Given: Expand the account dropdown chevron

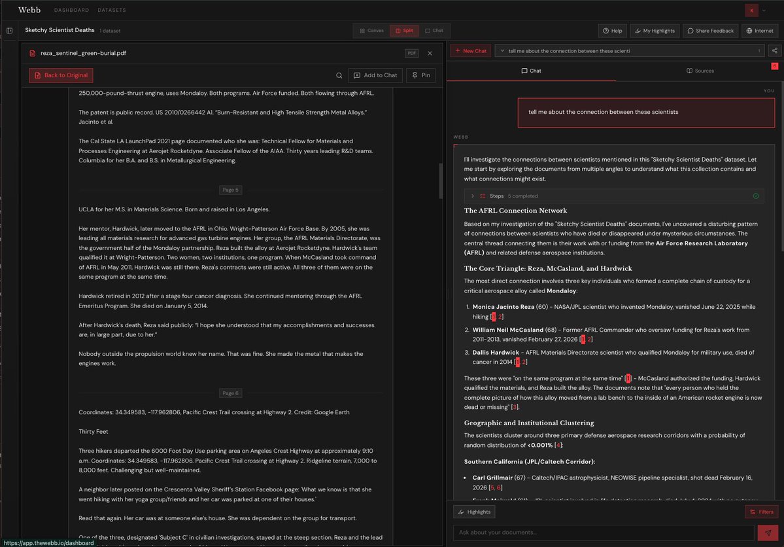Looking at the screenshot, I should pos(764,10).
